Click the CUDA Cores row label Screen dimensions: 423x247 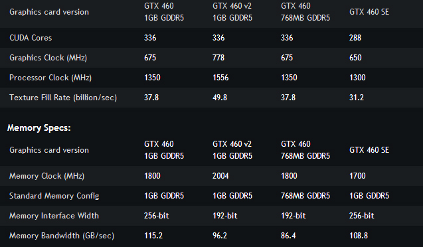31,38
